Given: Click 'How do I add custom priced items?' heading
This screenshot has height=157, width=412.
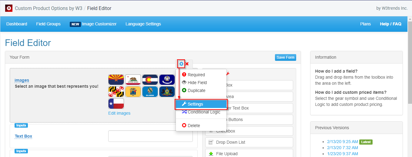Looking at the screenshot, I should [x=351, y=92].
